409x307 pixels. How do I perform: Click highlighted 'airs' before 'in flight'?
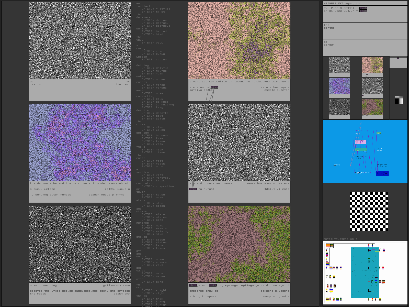coord(193,189)
